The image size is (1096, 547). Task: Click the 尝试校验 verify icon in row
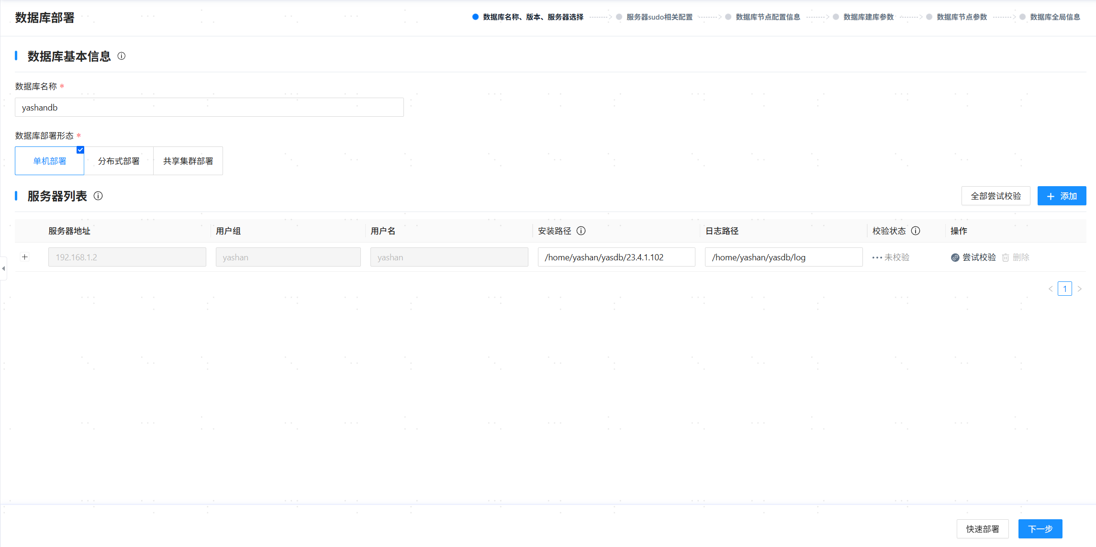click(955, 257)
